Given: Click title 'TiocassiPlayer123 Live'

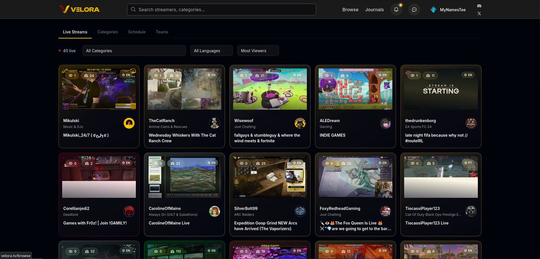Looking at the screenshot, I should click(x=427, y=223).
